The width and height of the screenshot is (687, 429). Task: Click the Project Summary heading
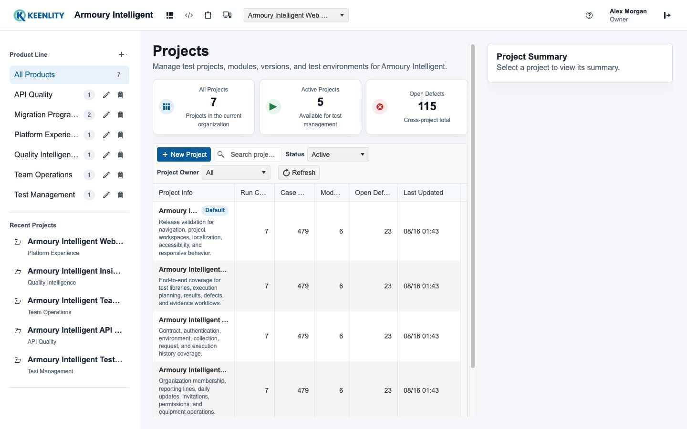(532, 57)
